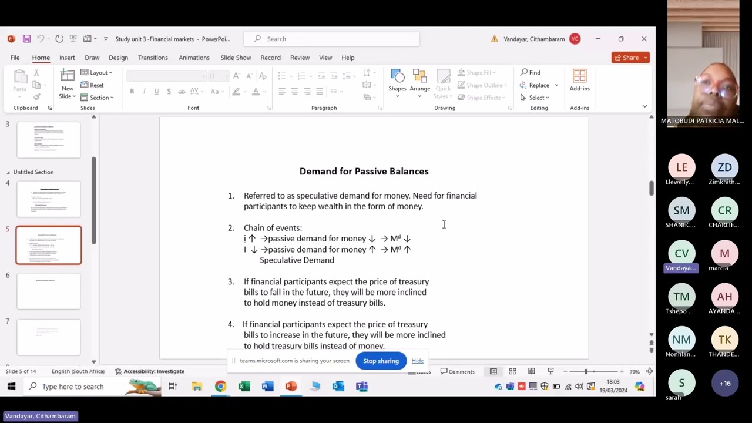752x423 pixels.
Task: Click Reset slide in Slides group
Action: tap(92, 85)
